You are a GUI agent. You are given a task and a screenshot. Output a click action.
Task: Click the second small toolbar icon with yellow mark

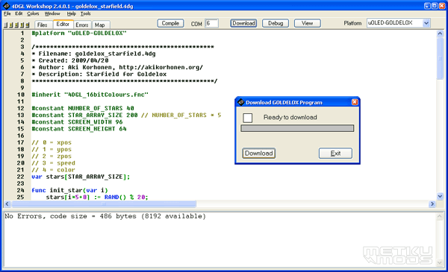pyautogui.click(x=11, y=25)
